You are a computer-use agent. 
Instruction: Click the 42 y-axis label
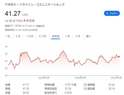(x=6, y=54)
